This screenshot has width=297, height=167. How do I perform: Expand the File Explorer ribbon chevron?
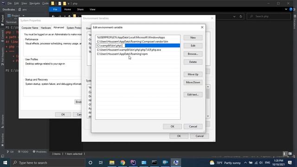tap(286, 9)
